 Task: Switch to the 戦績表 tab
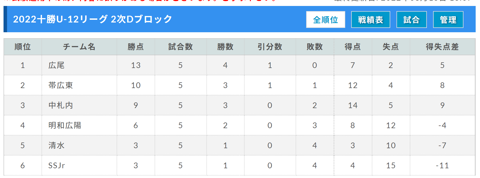coord(370,20)
